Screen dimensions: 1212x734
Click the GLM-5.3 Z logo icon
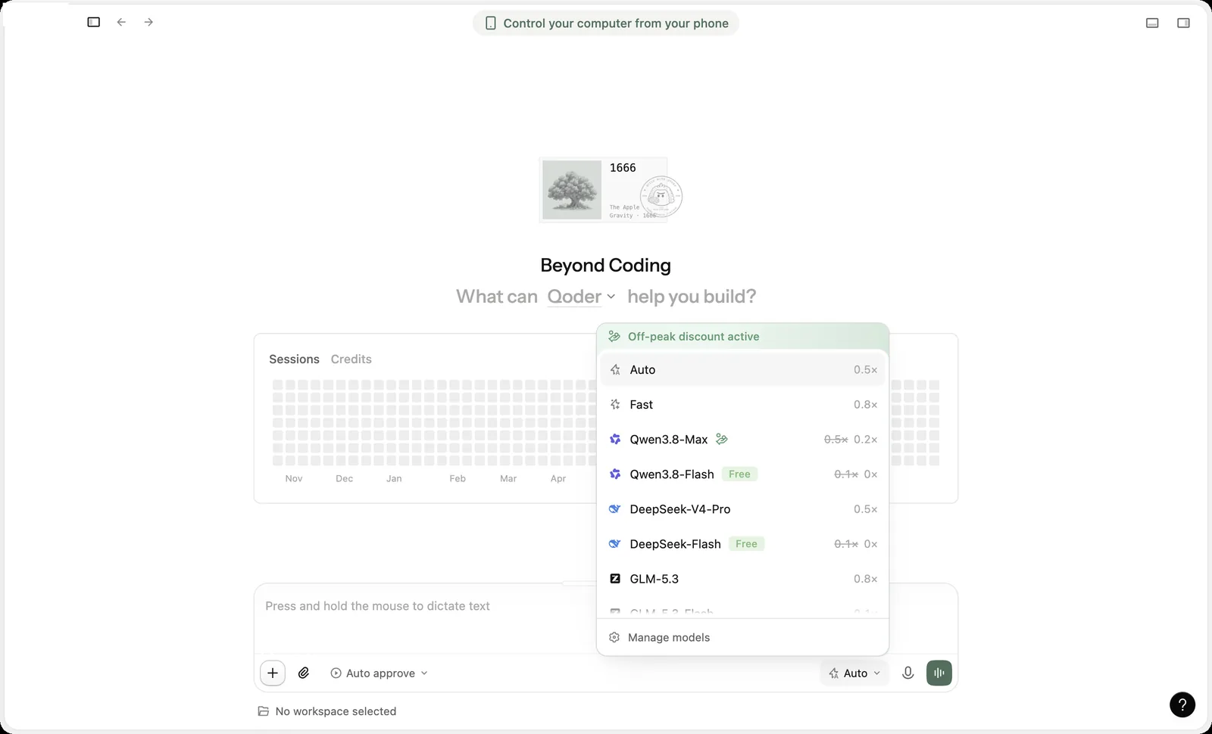click(615, 579)
